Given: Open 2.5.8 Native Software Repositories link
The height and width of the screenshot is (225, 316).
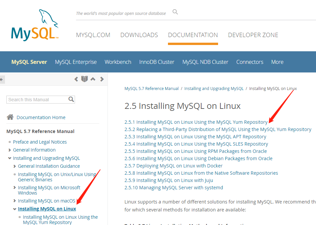Looking at the screenshot, I should 201,173.
